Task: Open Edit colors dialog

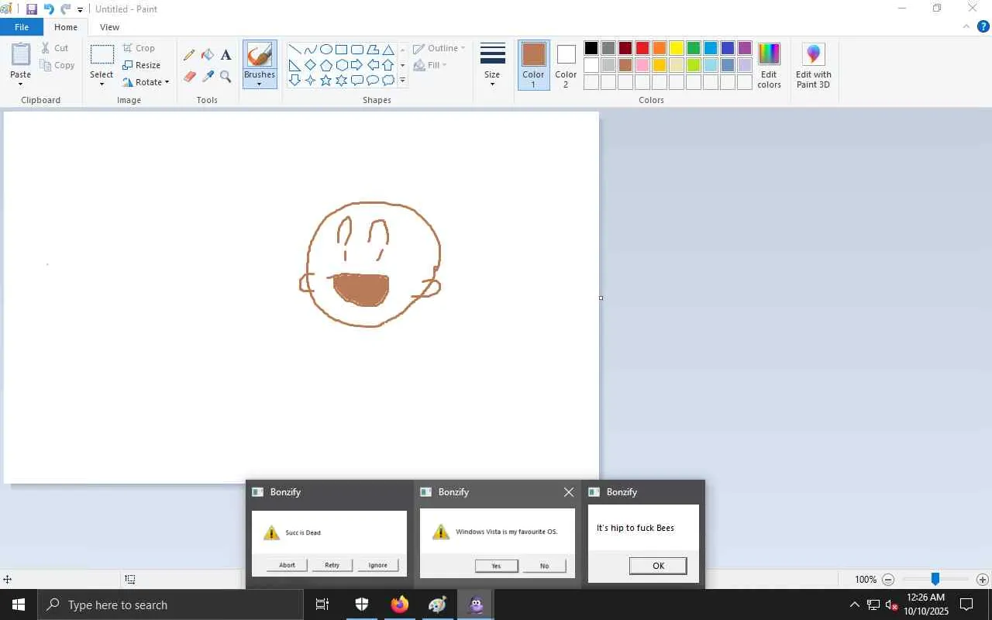Action: 769,65
